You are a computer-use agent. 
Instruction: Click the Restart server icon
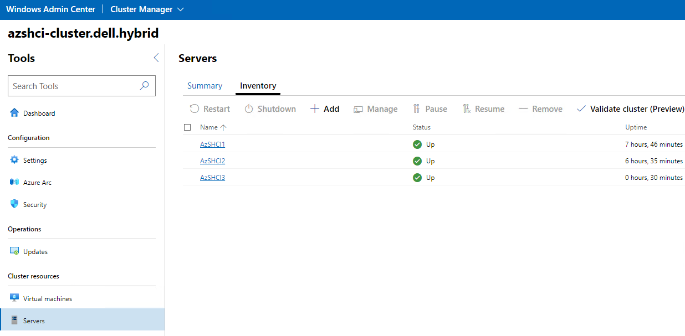click(x=195, y=109)
